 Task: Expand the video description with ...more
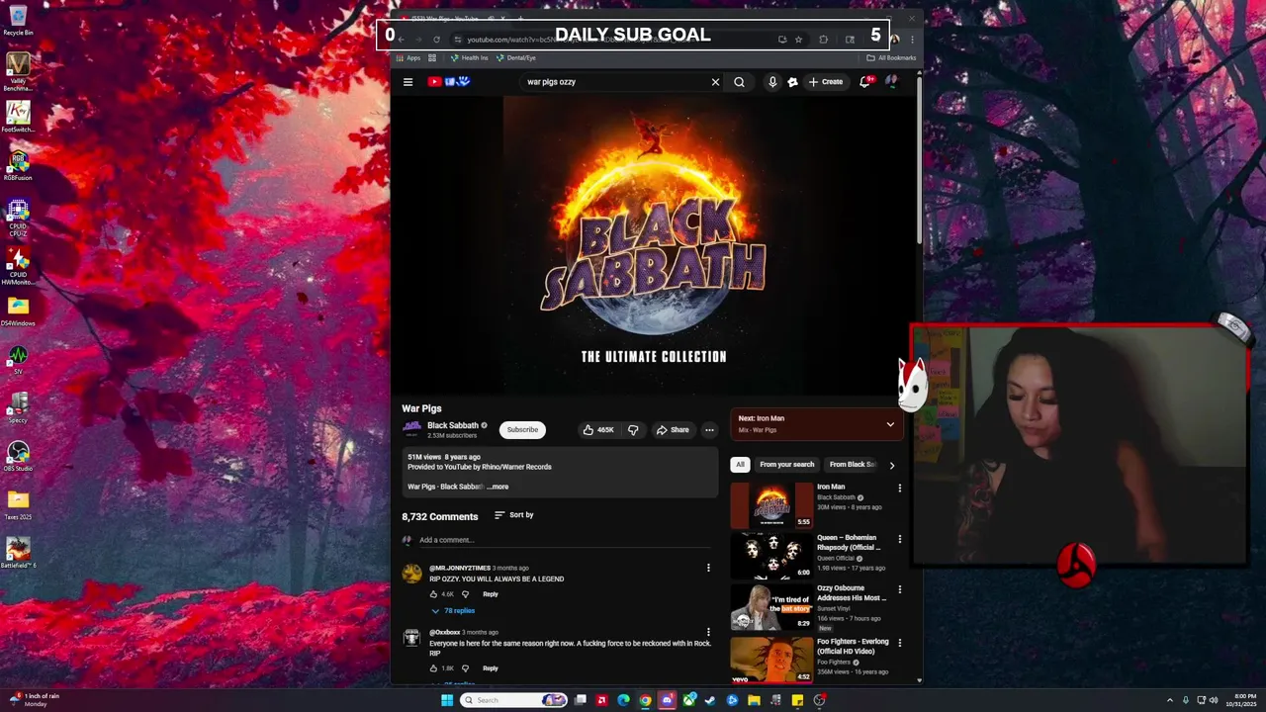click(497, 487)
